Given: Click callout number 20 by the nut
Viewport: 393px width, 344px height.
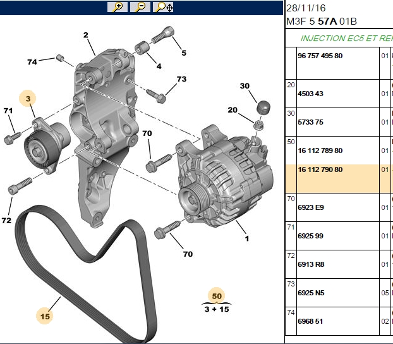Looking at the screenshot, I should (233, 110).
